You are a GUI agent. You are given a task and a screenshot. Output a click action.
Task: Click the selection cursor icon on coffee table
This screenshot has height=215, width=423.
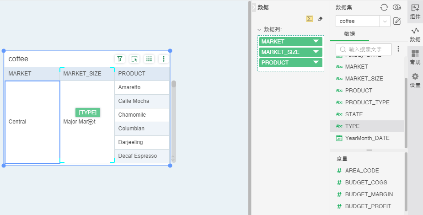tap(134, 59)
